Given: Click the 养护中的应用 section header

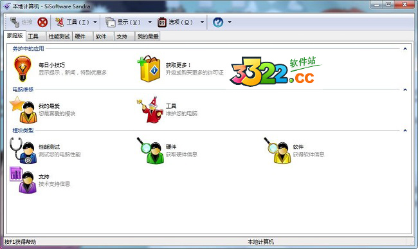Looking at the screenshot, I should point(28,49).
